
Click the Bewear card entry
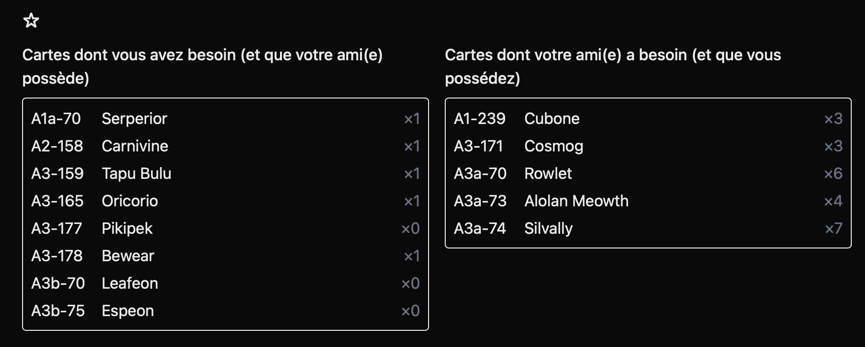pos(127,256)
